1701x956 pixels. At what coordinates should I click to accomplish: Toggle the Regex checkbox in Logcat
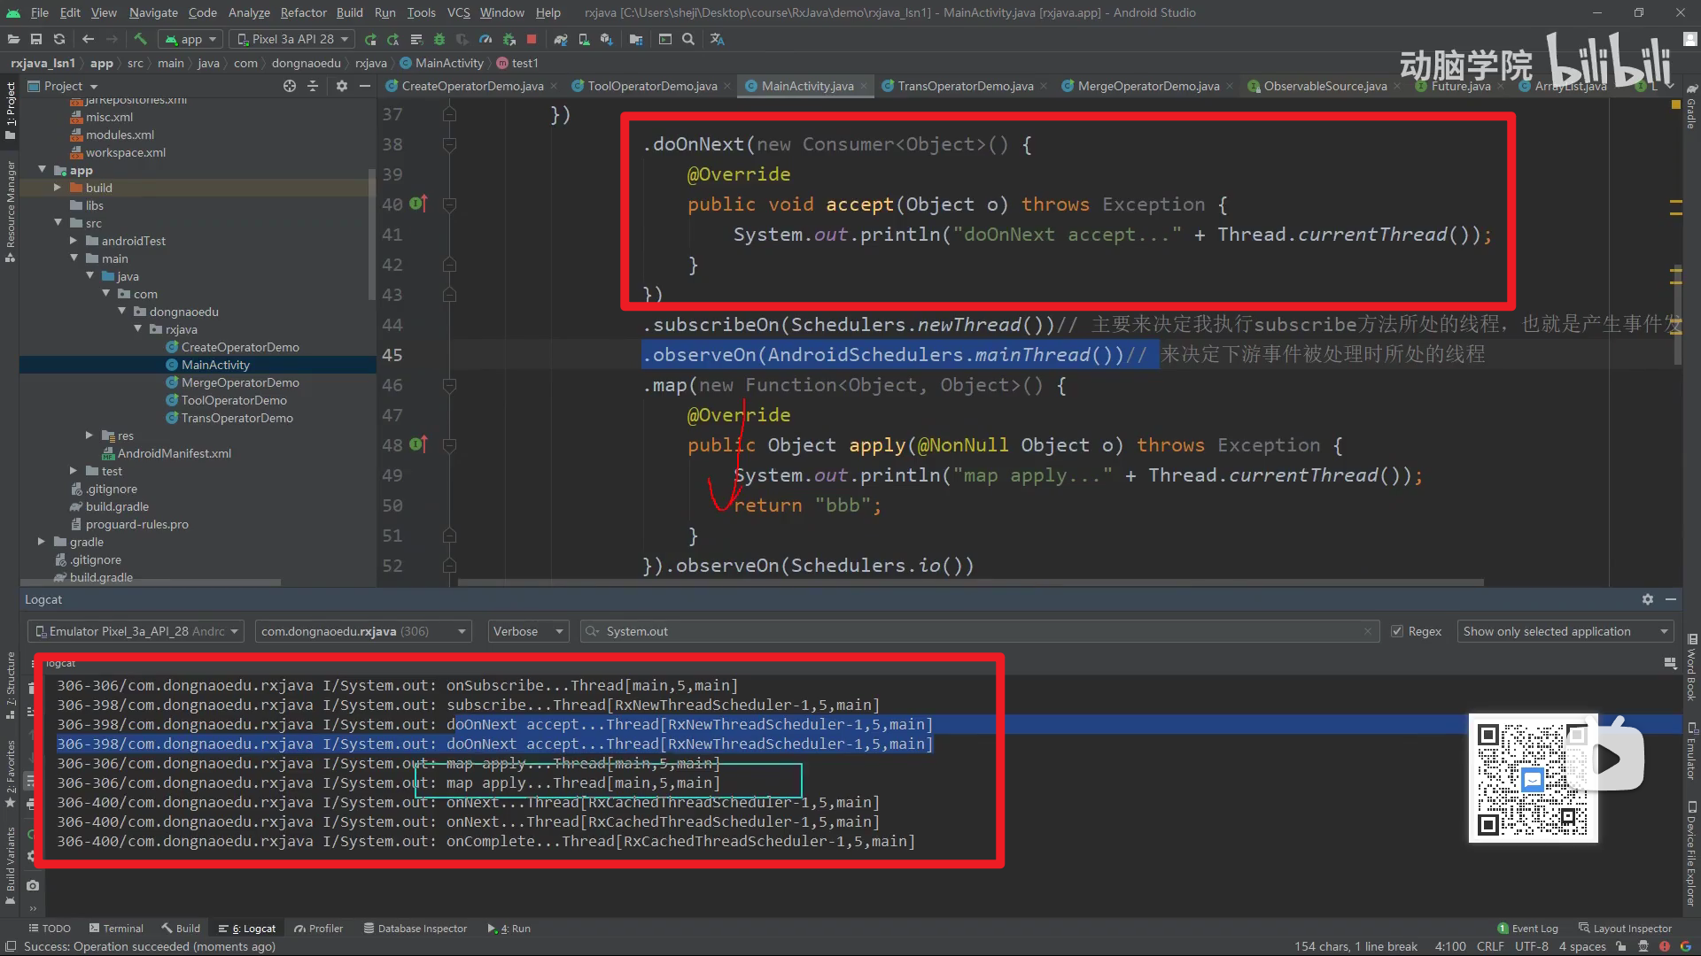pos(1397,631)
